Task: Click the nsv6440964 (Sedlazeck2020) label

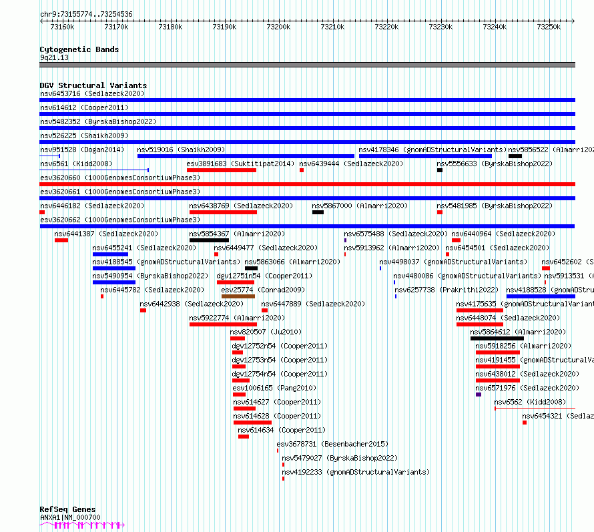Action: 503,234
